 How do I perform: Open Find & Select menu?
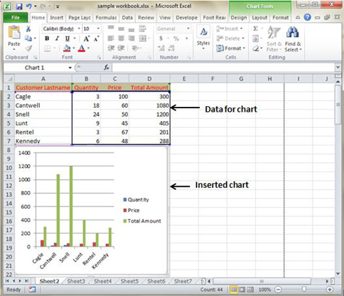[293, 39]
